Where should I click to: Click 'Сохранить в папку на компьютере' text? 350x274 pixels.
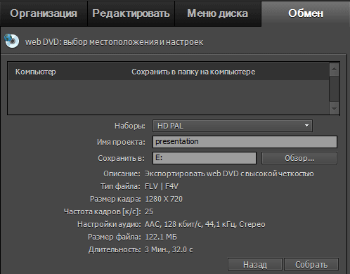193,72
